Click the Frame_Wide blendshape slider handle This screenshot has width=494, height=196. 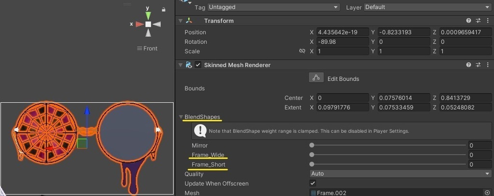(312, 155)
